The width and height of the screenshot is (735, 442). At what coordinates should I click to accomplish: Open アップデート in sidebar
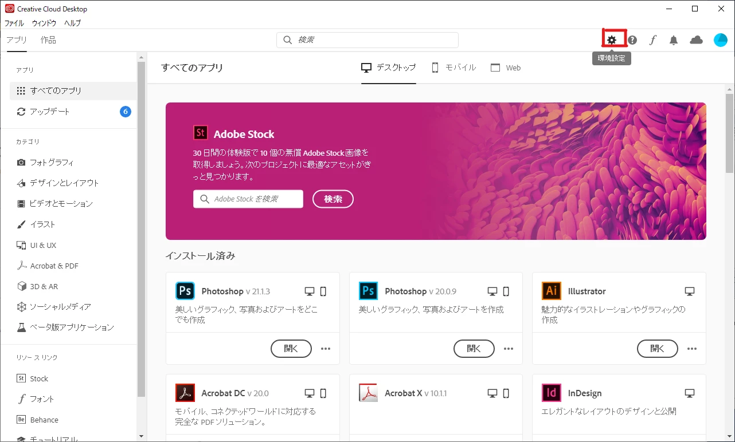[x=73, y=111]
